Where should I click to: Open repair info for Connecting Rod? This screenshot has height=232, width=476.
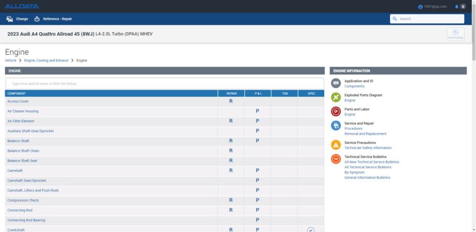(230, 210)
